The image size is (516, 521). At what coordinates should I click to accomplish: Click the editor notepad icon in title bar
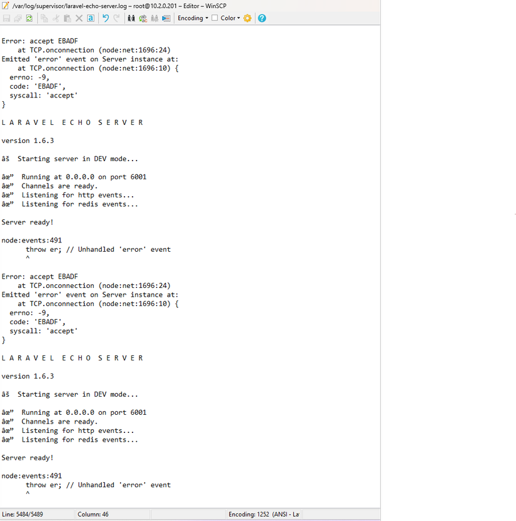[6, 6]
